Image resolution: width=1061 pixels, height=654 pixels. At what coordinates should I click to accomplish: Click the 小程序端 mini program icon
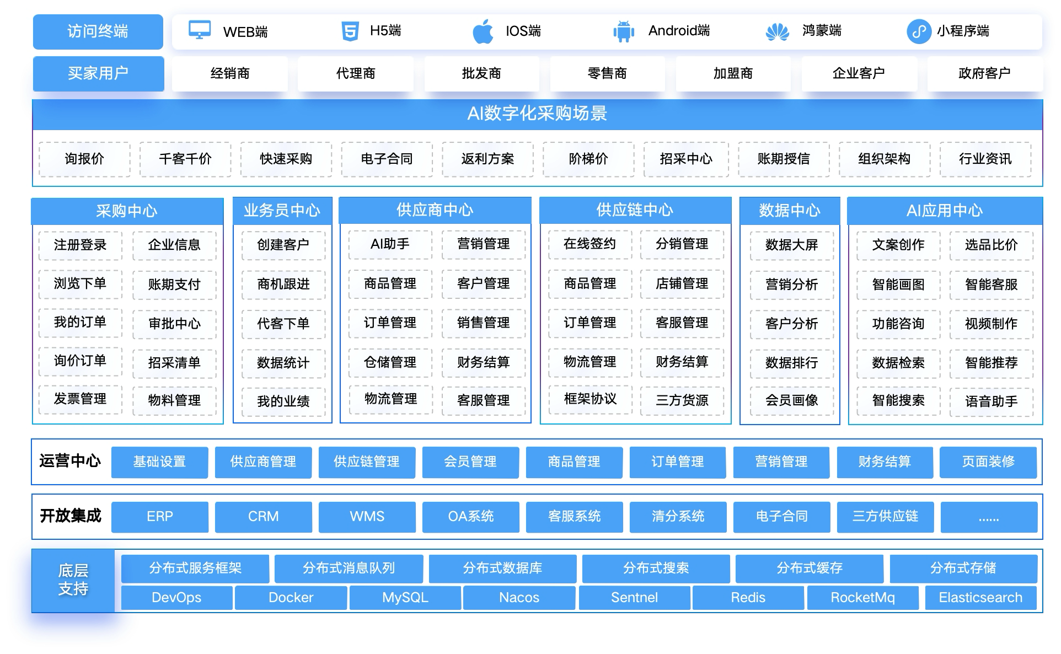[919, 31]
